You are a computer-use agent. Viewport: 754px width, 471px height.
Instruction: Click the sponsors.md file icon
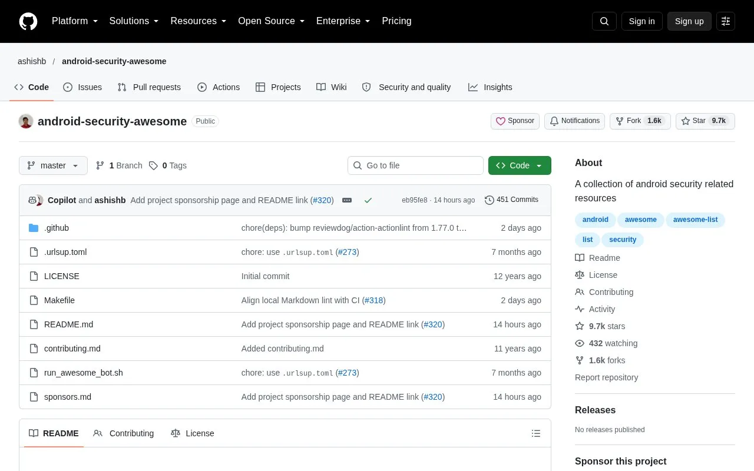[34, 397]
